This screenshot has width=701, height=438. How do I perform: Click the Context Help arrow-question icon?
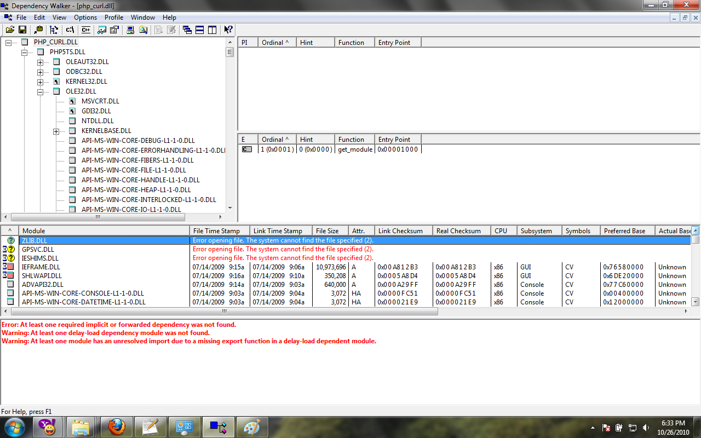(x=228, y=30)
